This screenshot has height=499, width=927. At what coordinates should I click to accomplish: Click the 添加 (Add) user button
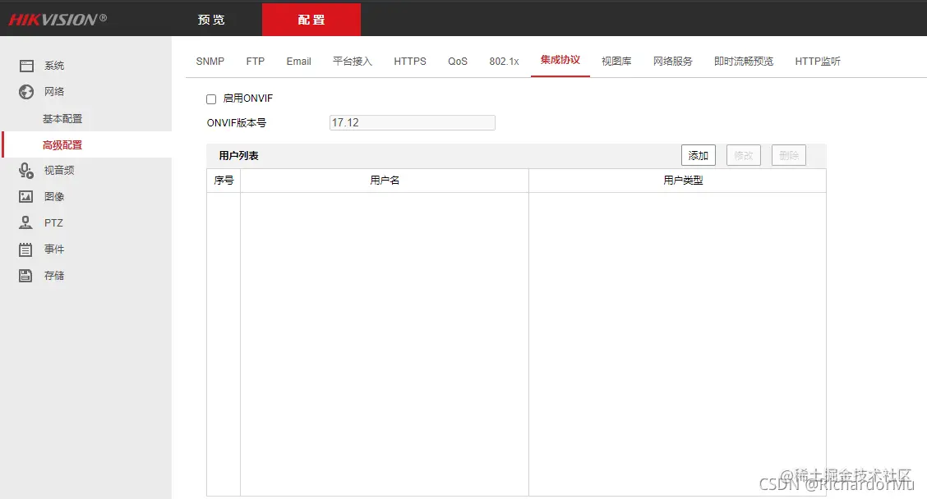[x=698, y=155]
